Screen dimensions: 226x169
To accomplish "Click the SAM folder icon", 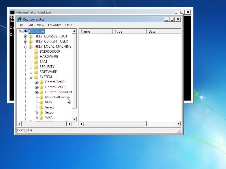I will point(36,62).
